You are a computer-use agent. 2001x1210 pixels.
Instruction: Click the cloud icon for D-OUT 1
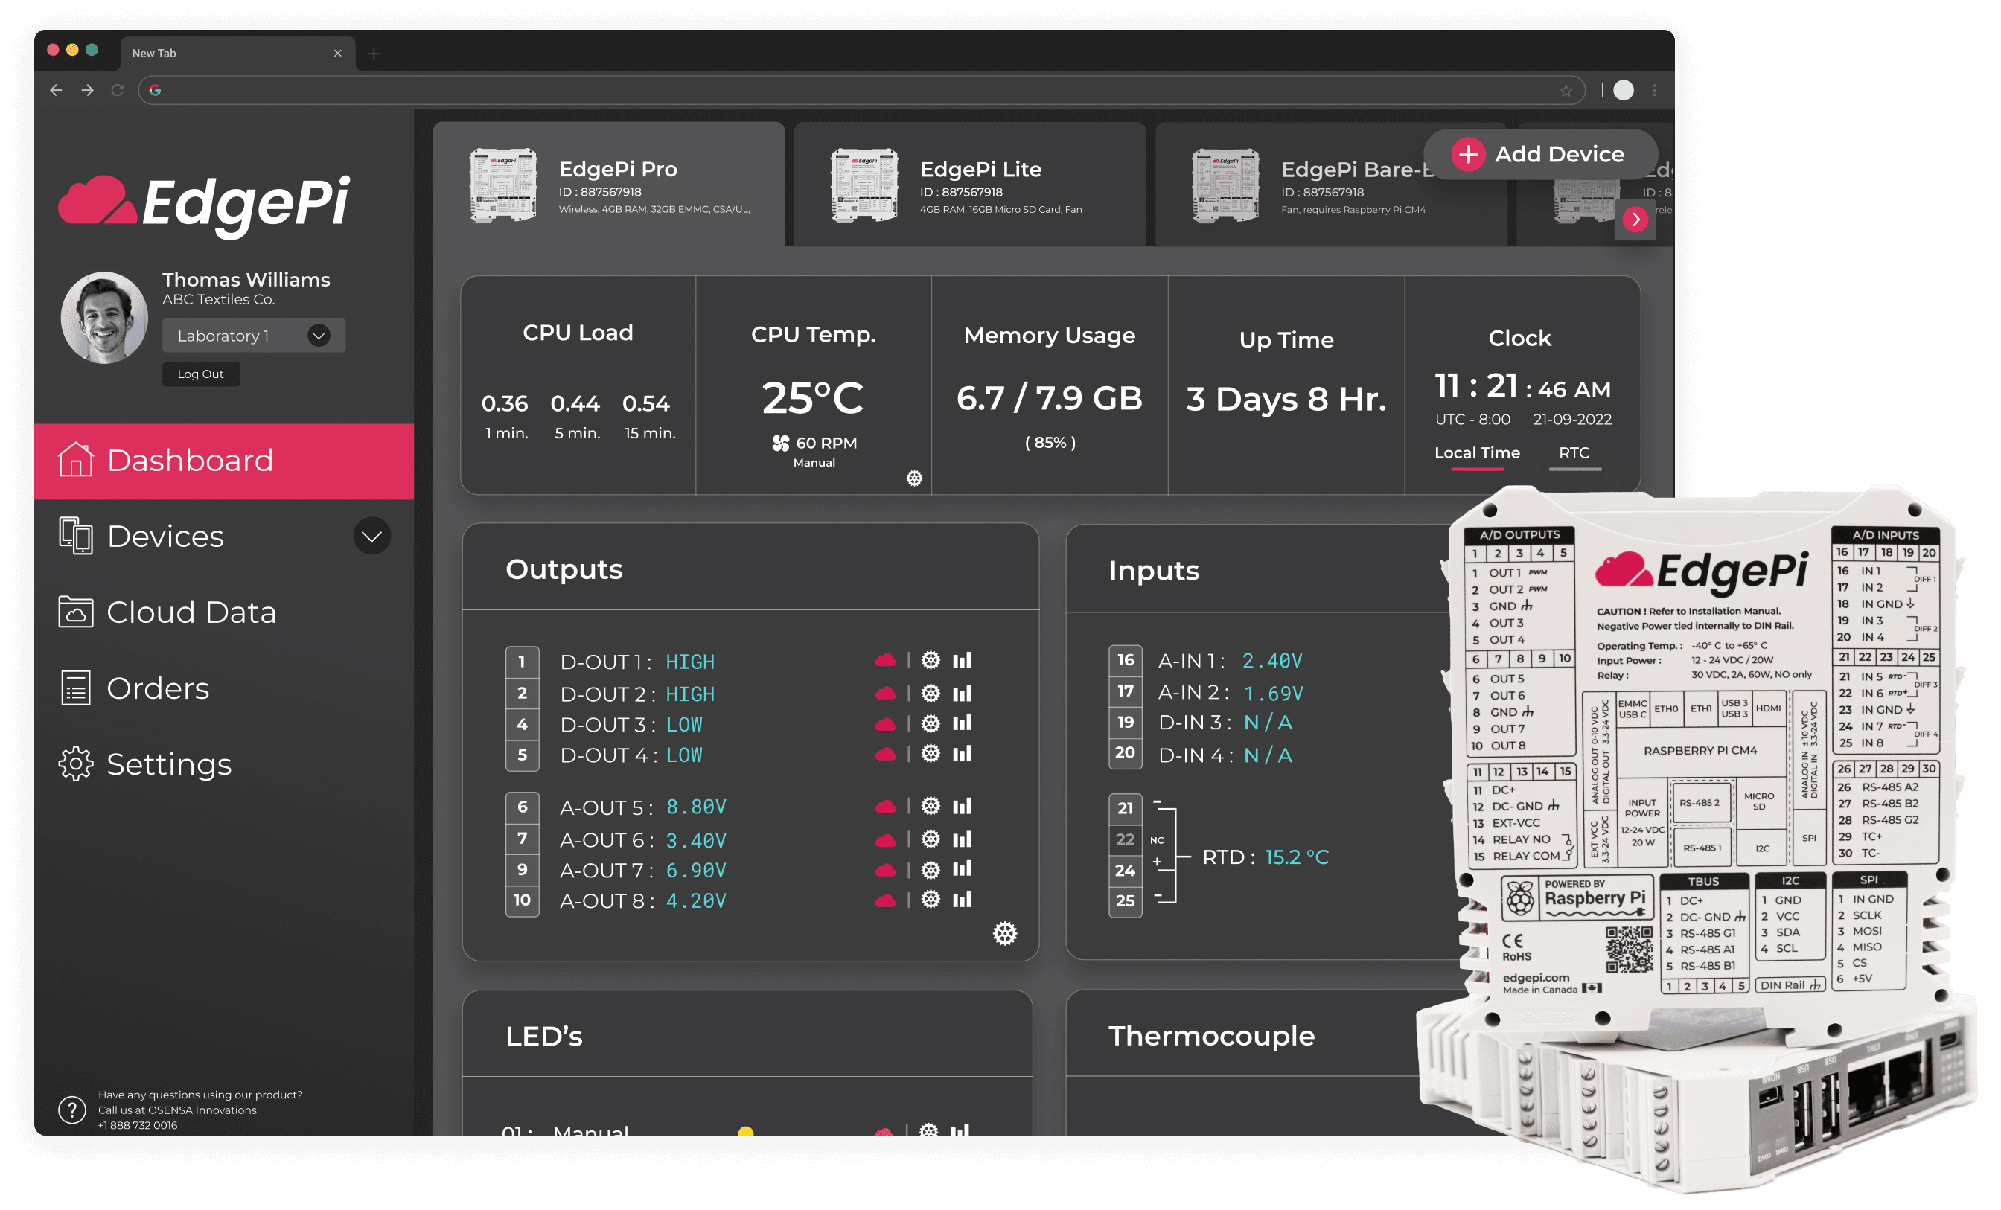pyautogui.click(x=885, y=660)
